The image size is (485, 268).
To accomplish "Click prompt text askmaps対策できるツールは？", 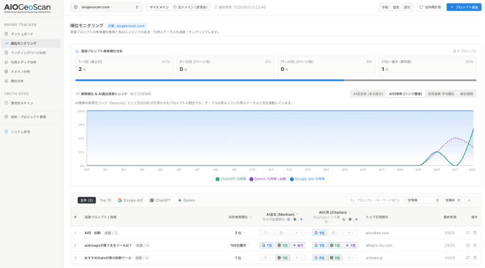I will [x=108, y=245].
